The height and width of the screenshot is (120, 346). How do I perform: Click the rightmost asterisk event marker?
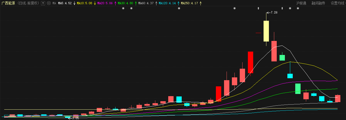coord(298,8)
